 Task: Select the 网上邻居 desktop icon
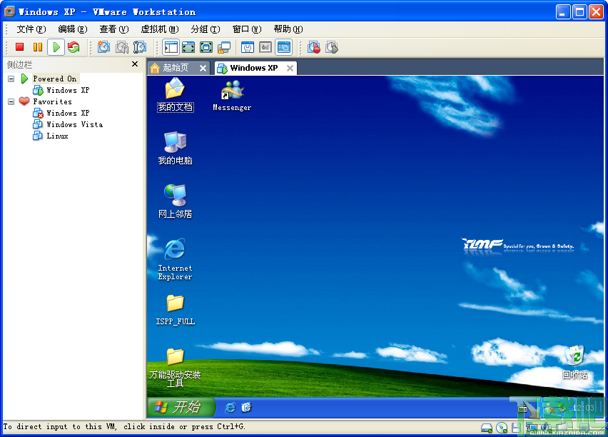pyautogui.click(x=176, y=202)
